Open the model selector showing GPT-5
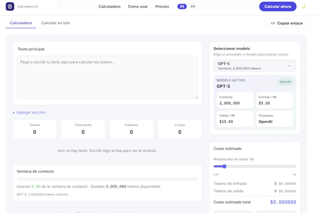This screenshot has width=320, height=213. [x=255, y=66]
